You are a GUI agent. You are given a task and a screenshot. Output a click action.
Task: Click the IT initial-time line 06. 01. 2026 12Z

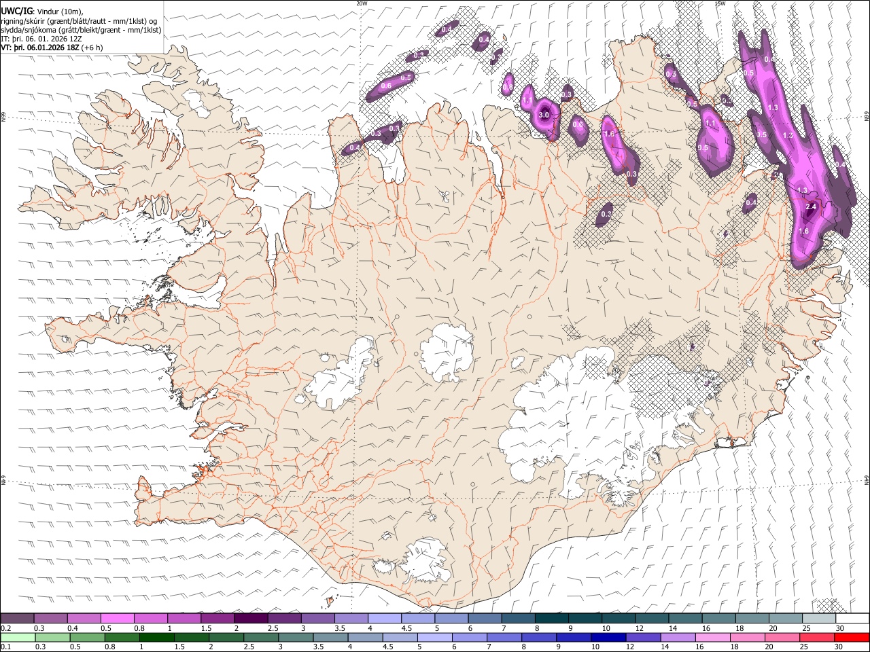pos(41,39)
